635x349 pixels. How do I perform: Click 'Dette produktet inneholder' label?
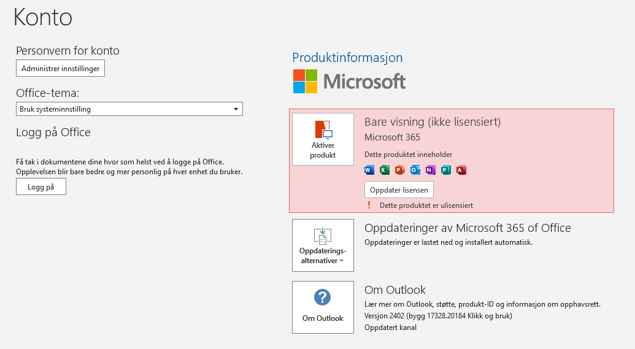[408, 154]
